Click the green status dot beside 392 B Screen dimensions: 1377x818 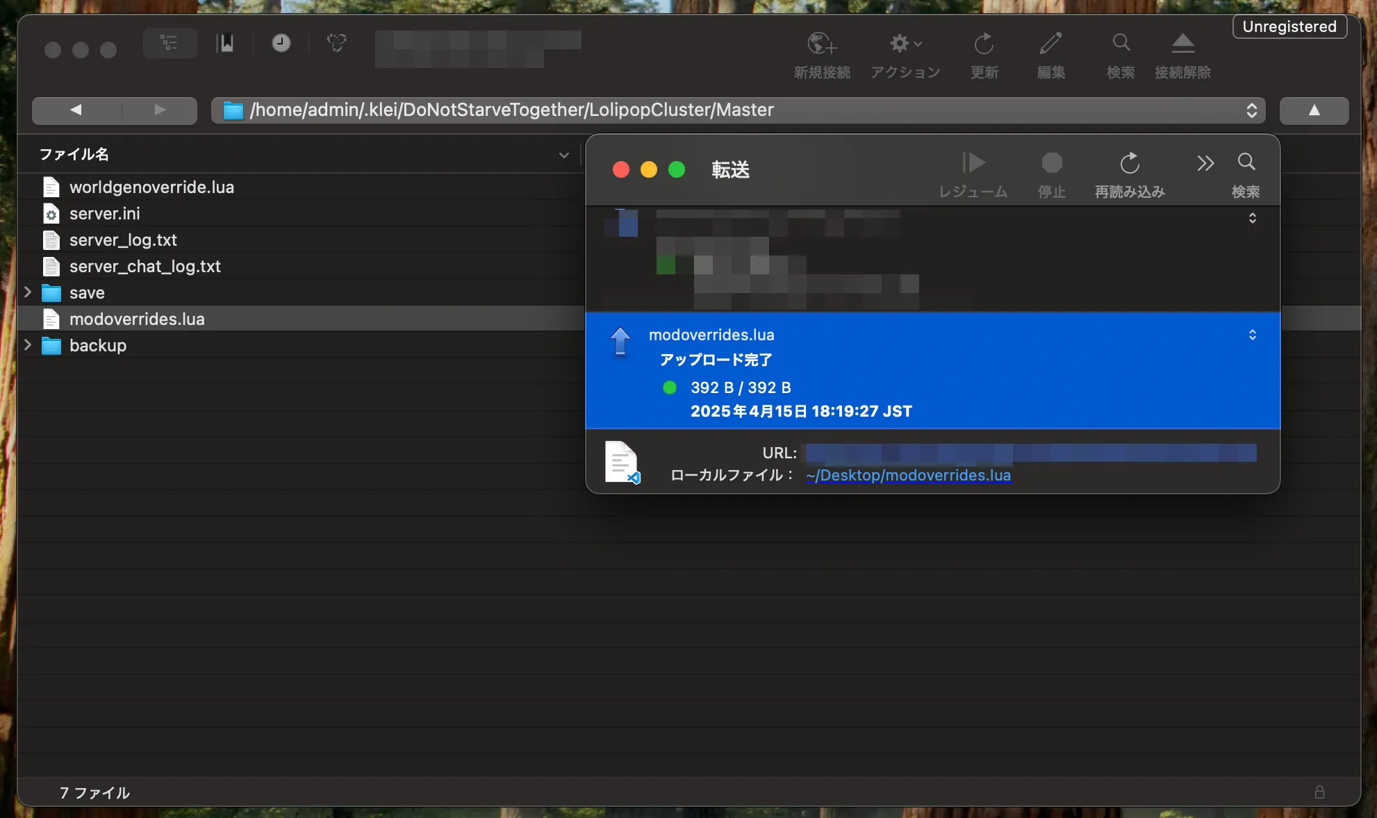pyautogui.click(x=670, y=387)
